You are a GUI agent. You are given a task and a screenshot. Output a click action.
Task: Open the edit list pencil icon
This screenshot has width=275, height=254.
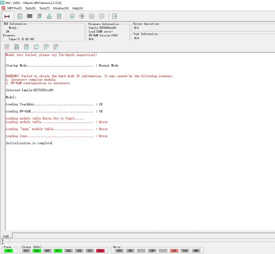click(x=59, y=16)
